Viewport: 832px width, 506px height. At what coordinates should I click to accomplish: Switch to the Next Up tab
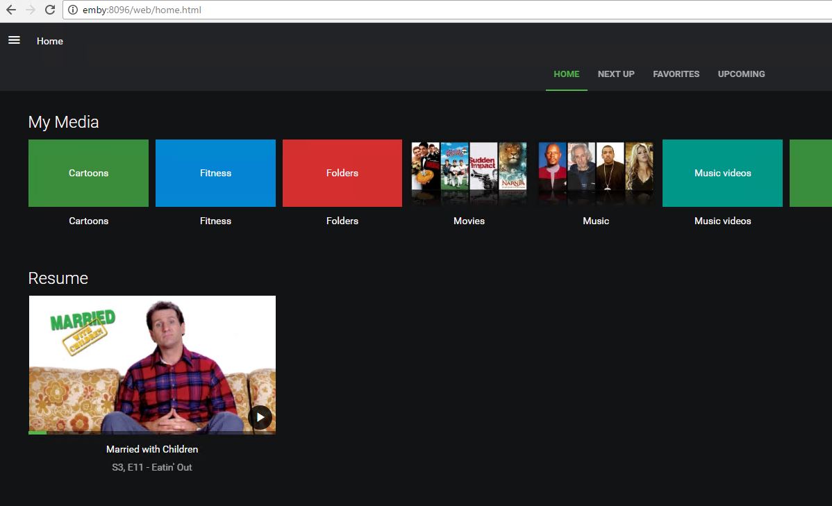click(616, 74)
